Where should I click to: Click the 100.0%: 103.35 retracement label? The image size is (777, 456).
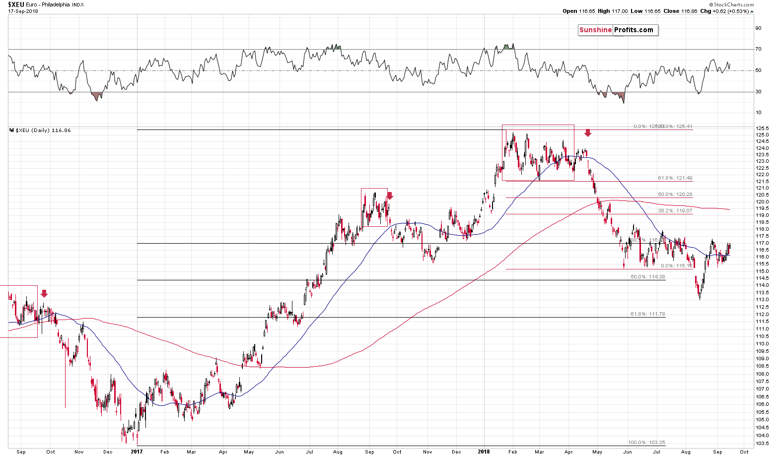(x=646, y=442)
